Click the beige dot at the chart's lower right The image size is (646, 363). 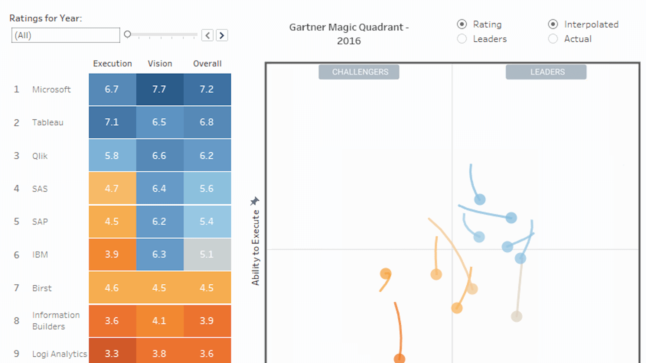pos(516,316)
